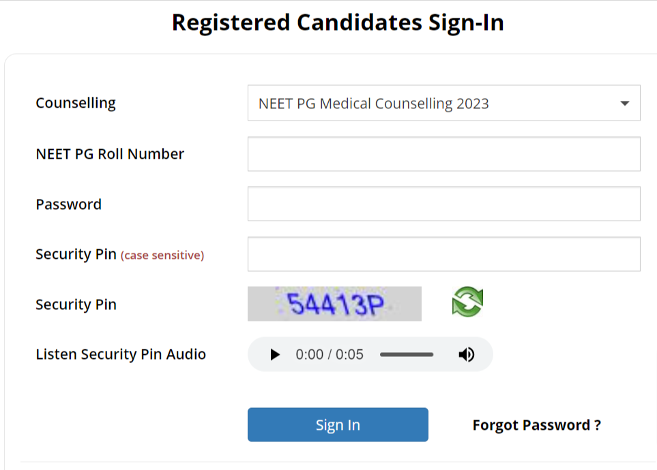This screenshot has height=470, width=657.
Task: Click the 0:00 / 0:05 audio time display
Action: 330,355
